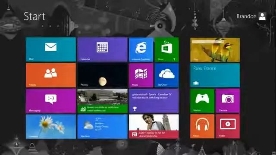
Task: Open the Camera tile
Action: pos(228,101)
